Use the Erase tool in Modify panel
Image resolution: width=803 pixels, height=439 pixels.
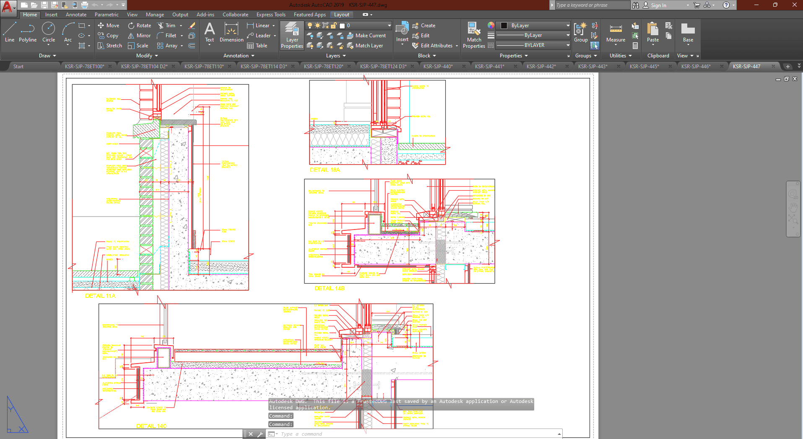click(x=192, y=26)
